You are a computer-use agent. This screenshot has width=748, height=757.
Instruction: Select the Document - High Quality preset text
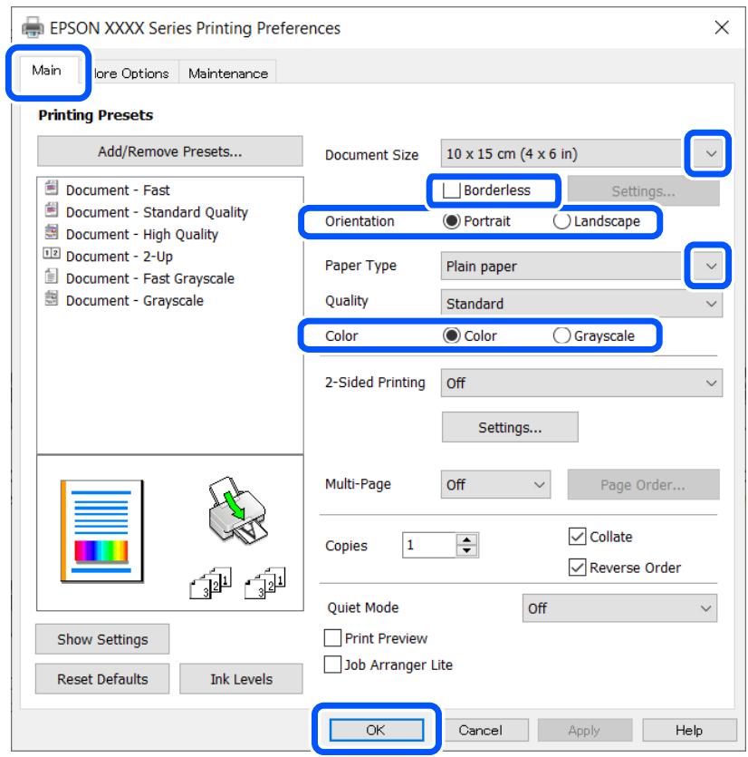[x=142, y=234]
